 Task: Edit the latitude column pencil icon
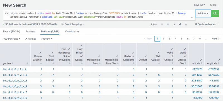pyautogui.click(x=201, y=60)
